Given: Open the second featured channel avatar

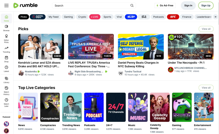Looking at the screenshot, I should 6,131.
